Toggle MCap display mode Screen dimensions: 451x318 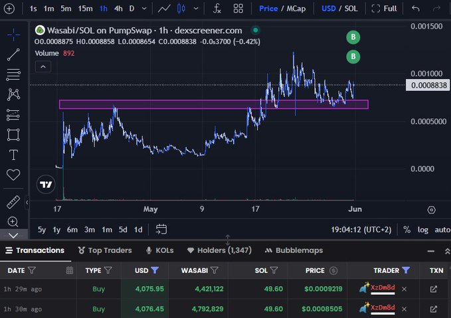click(296, 9)
